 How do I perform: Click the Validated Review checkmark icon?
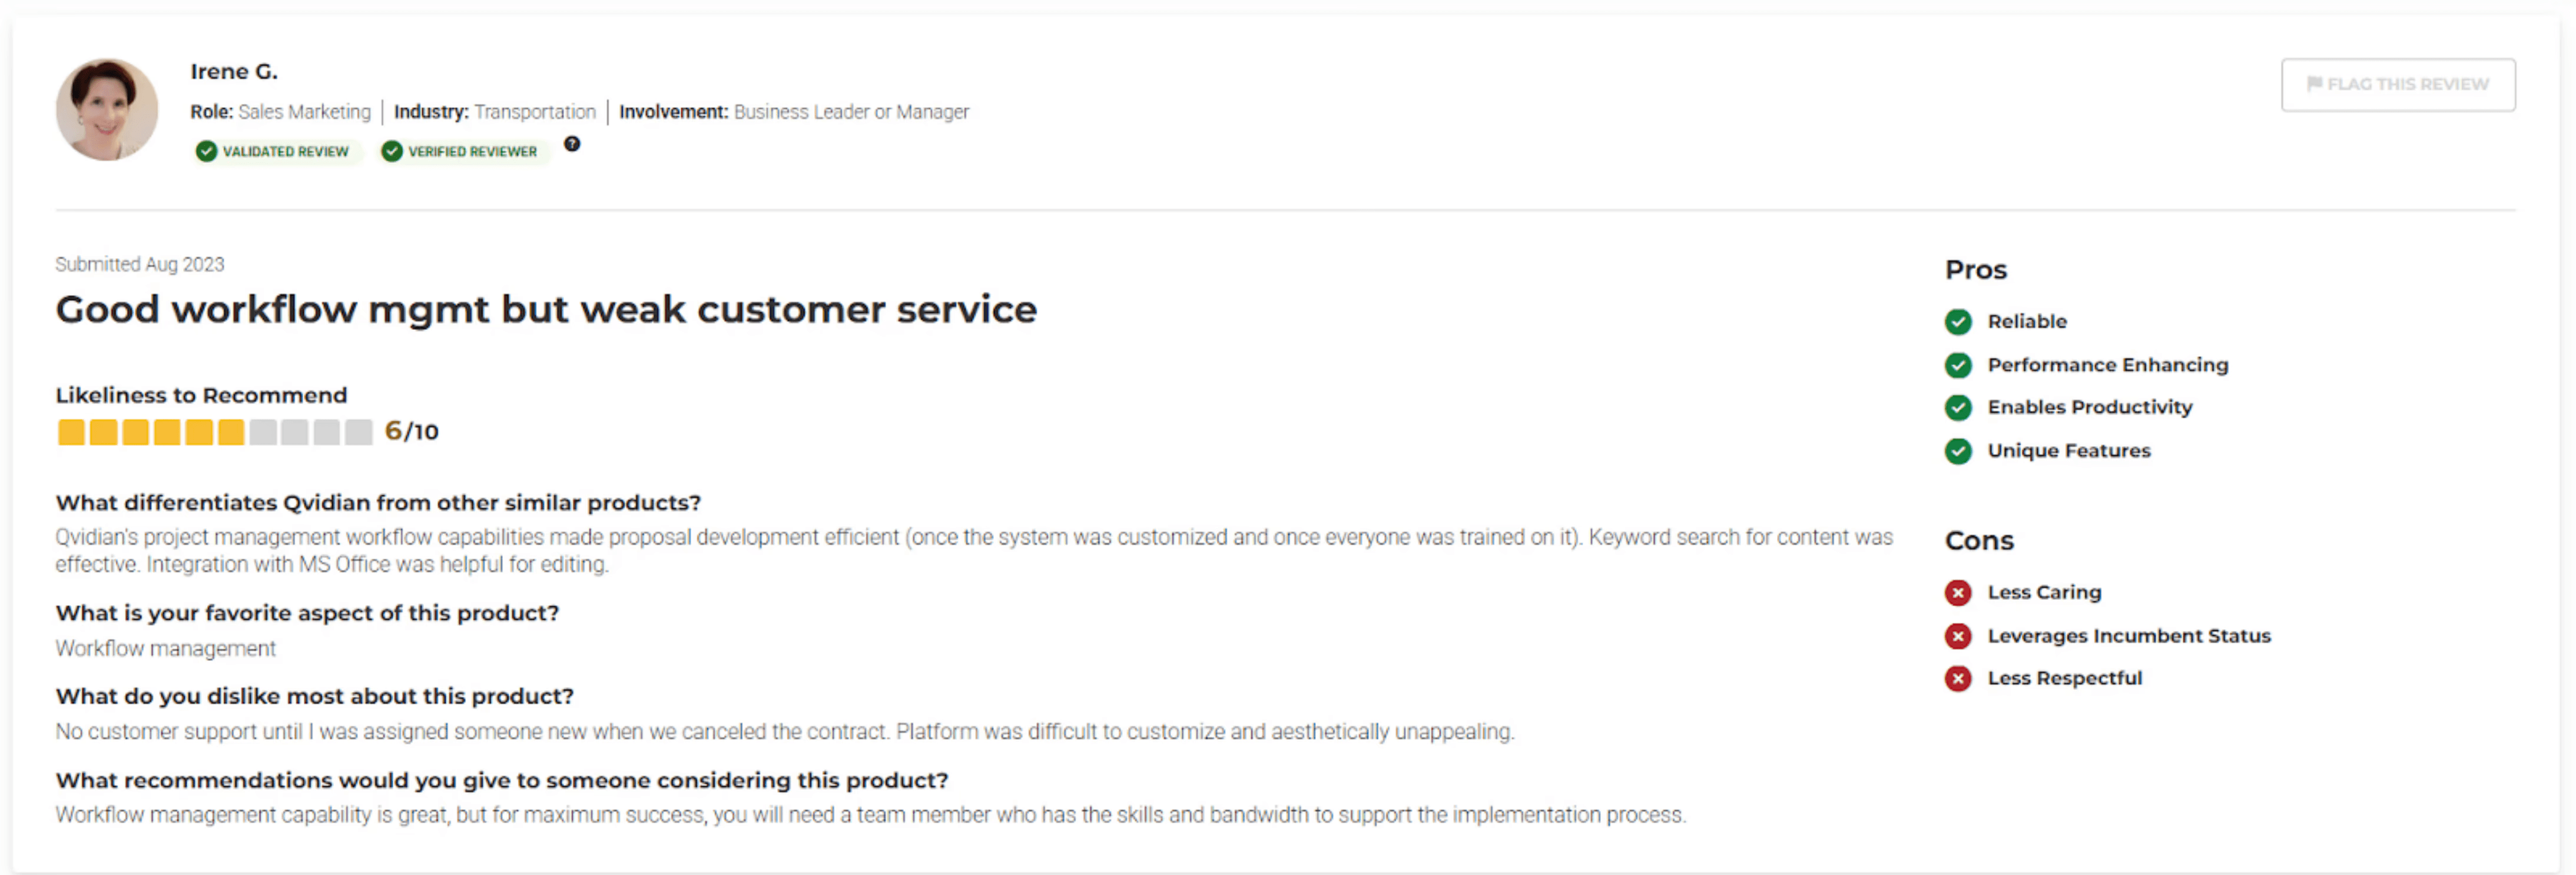[206, 151]
